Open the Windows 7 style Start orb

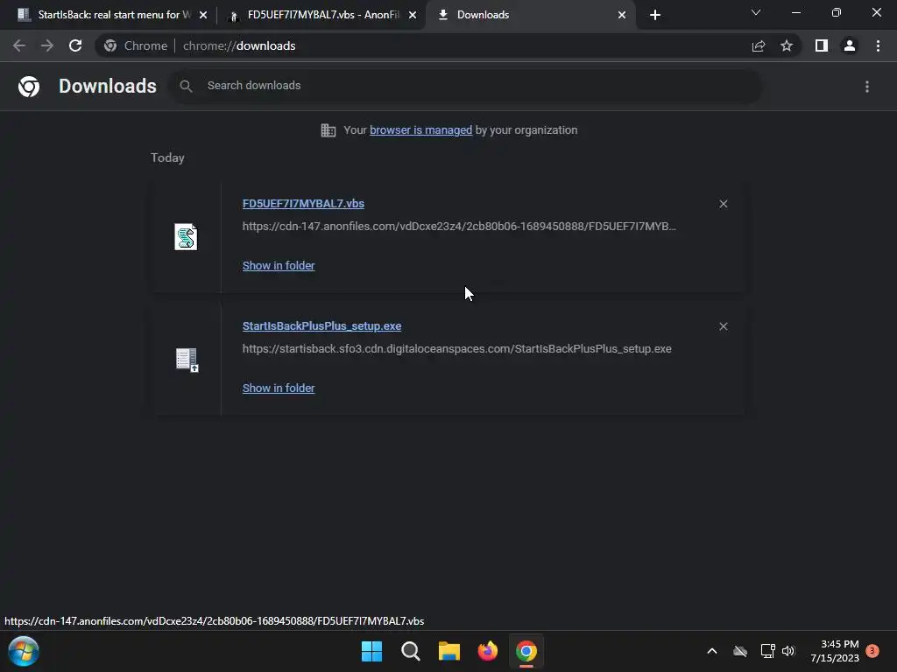[x=24, y=651]
